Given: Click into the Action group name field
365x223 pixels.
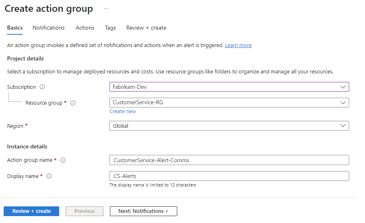Looking at the screenshot, I should click(x=229, y=160).
